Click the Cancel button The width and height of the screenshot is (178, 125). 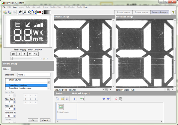[45, 120]
